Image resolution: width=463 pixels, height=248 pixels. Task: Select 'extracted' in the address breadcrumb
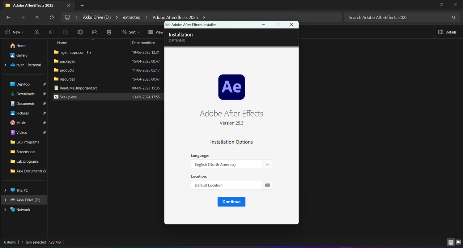(132, 17)
